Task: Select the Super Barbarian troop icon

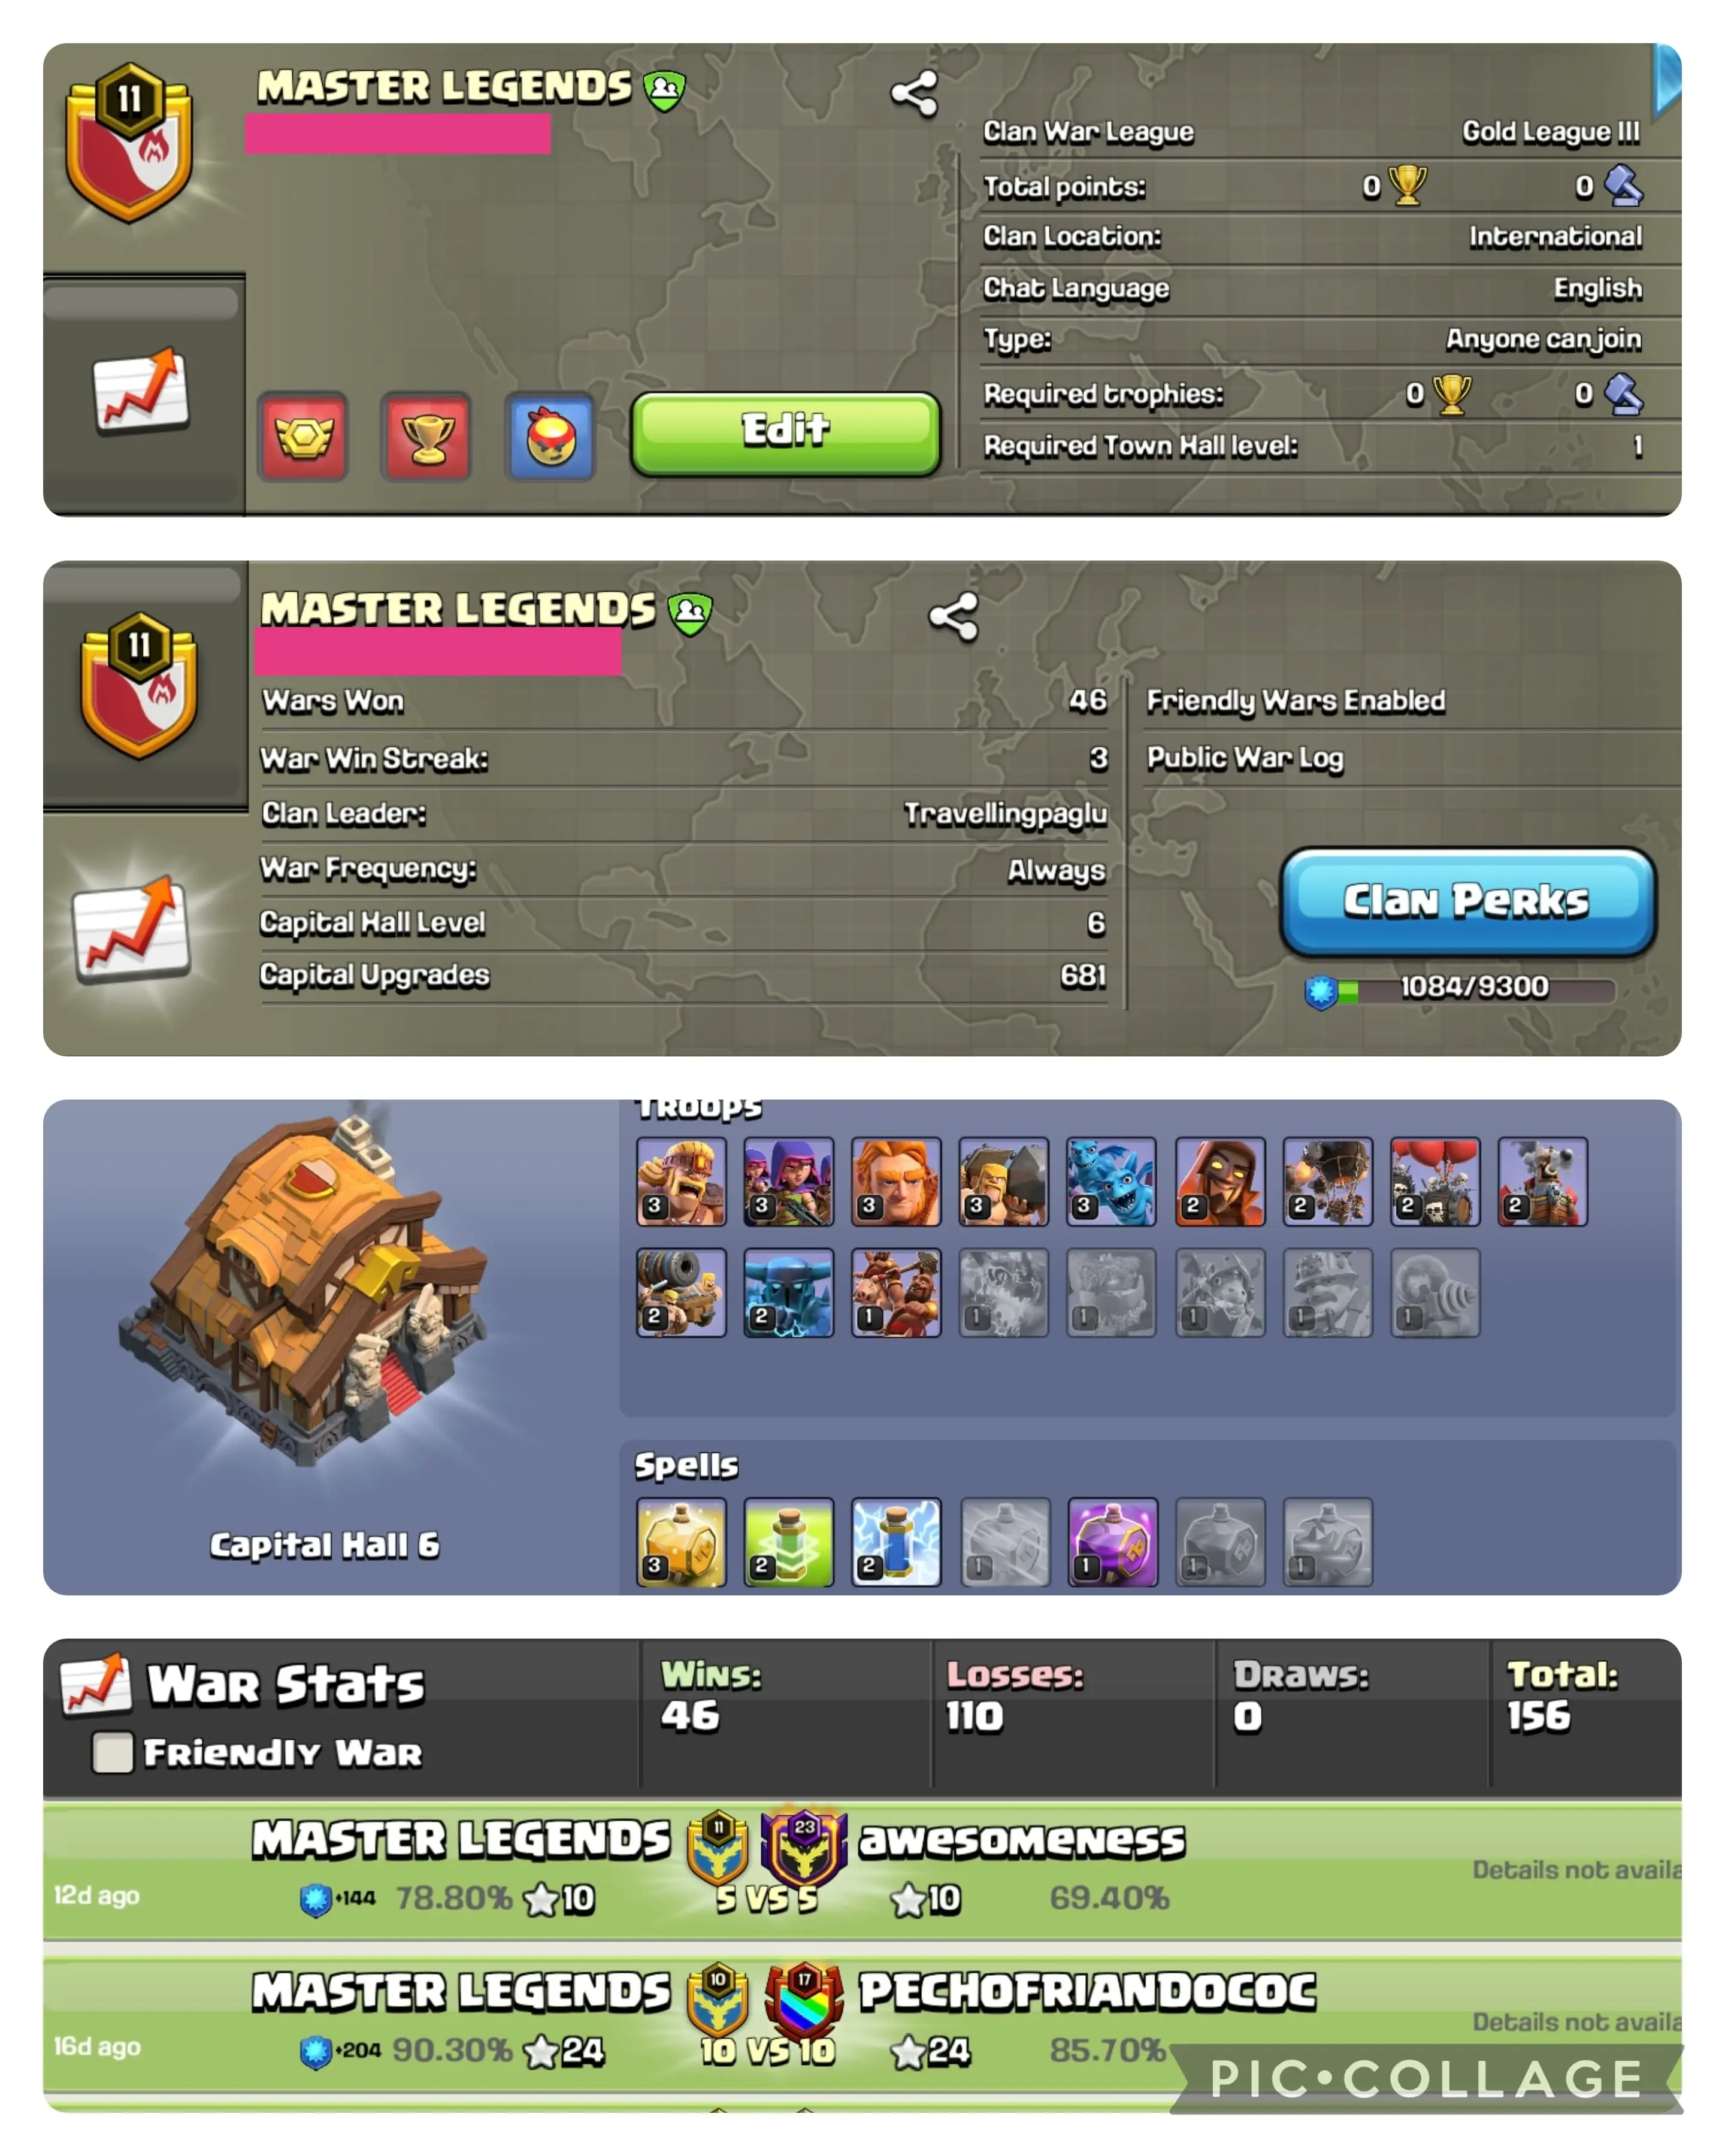Action: coord(681,1181)
